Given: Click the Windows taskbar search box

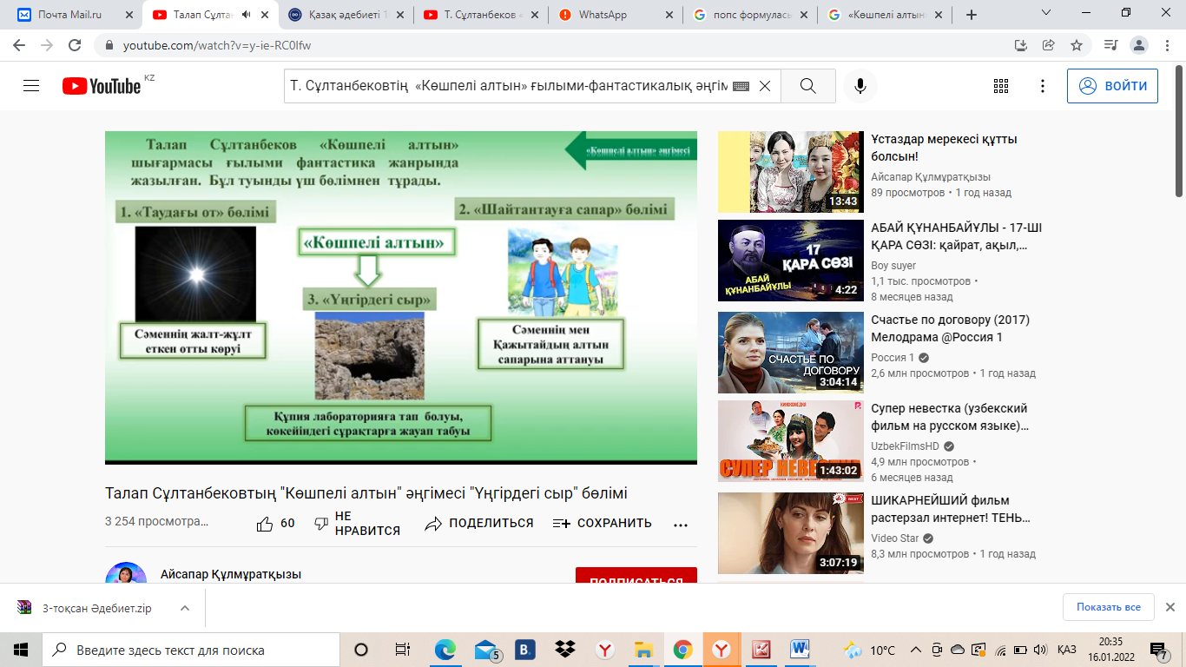Looking at the screenshot, I should point(190,650).
